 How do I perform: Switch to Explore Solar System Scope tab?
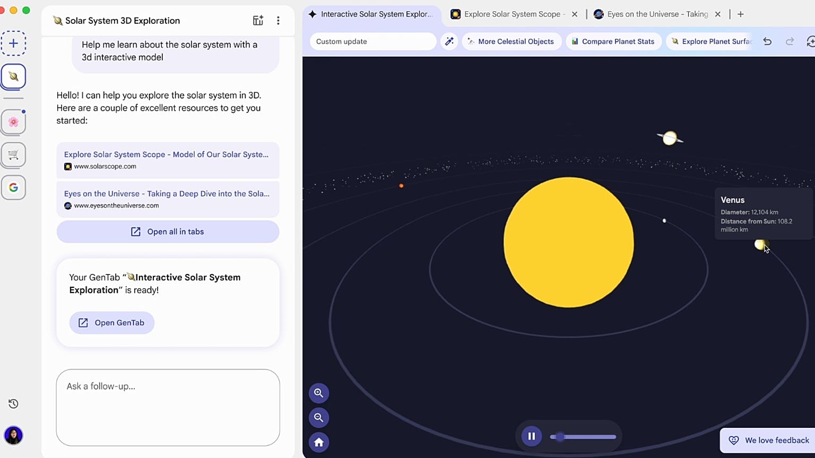(511, 14)
